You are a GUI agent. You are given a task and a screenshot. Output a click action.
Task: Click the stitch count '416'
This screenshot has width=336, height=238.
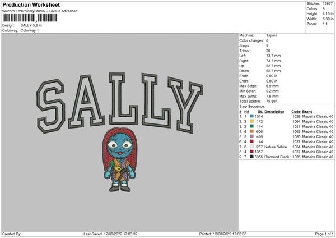click(x=259, y=136)
